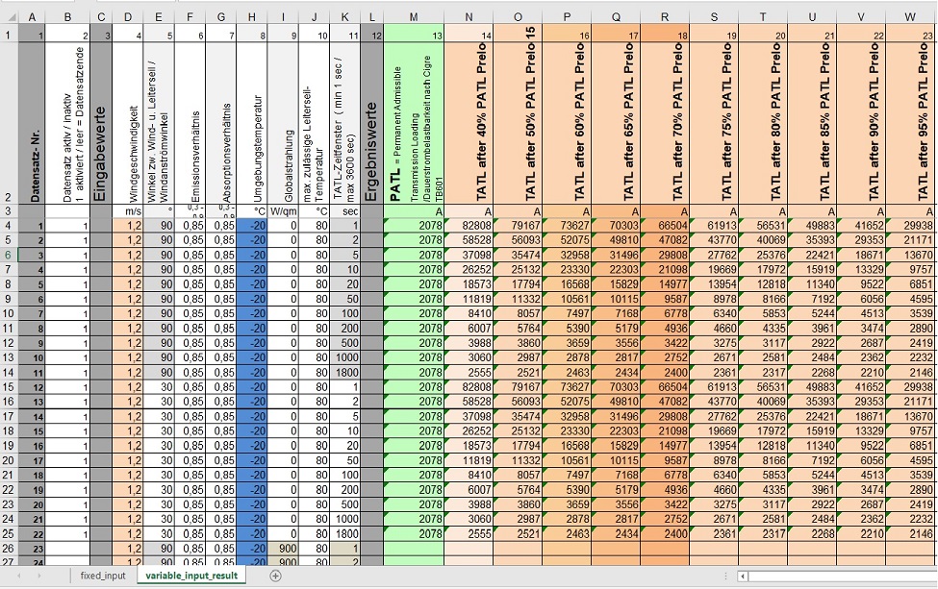Select the Datensatz-Nr. header cell
Viewport: 938px width, 589px height.
coord(33,110)
